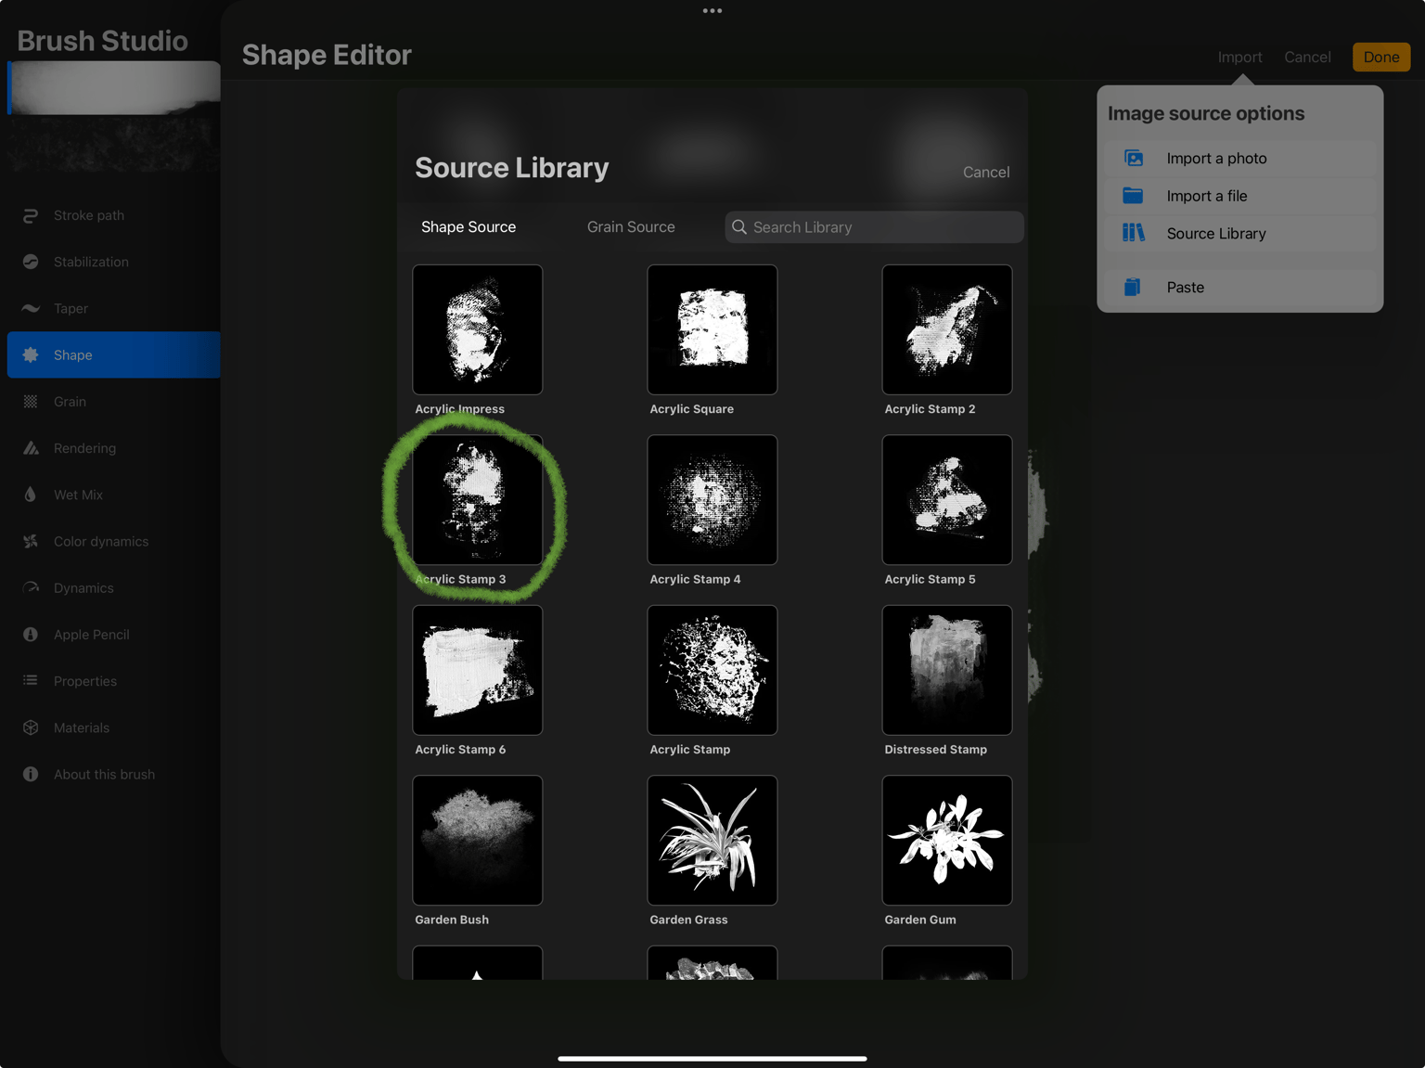The height and width of the screenshot is (1068, 1425).
Task: Click the Rendering label
Action: 84,448
